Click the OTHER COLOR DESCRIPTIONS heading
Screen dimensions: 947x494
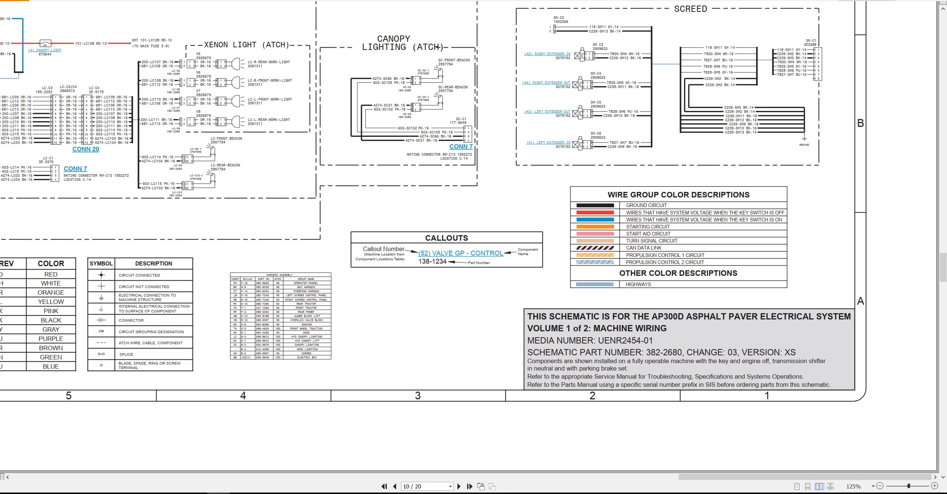pyautogui.click(x=678, y=273)
